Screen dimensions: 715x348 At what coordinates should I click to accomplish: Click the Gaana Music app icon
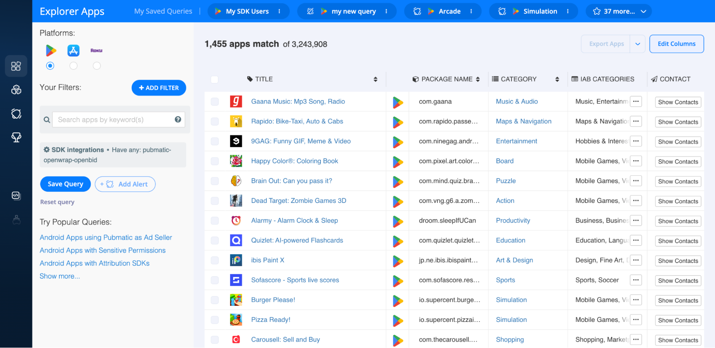coord(236,101)
